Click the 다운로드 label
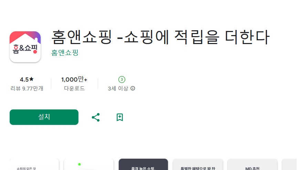Viewport: 297px width, 170px height. 74,88
